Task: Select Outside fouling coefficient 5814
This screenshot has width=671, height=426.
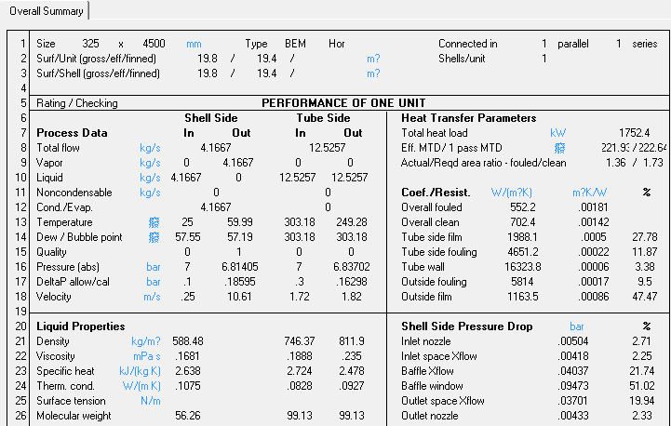Action: pyautogui.click(x=522, y=282)
